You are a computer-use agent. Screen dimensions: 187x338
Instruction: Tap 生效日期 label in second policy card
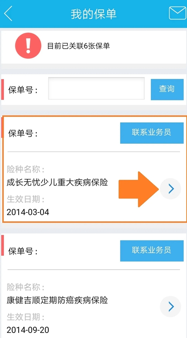(26, 317)
